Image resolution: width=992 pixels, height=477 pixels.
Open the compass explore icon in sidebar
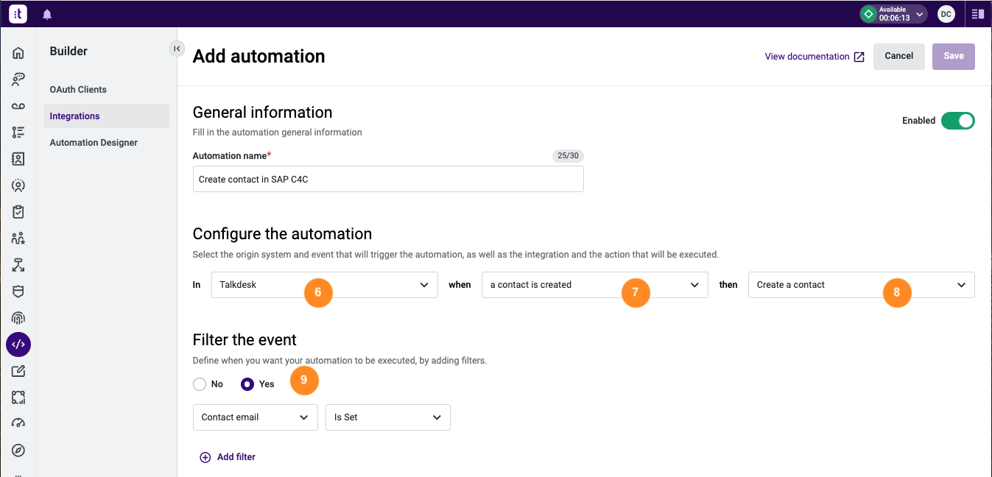[x=18, y=451]
